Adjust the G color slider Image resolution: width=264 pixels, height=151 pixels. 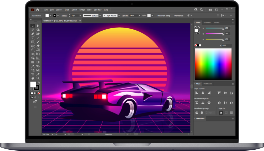click(x=215, y=34)
